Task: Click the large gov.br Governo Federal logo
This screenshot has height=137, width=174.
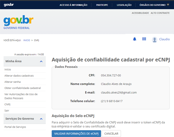Action: click(18, 22)
